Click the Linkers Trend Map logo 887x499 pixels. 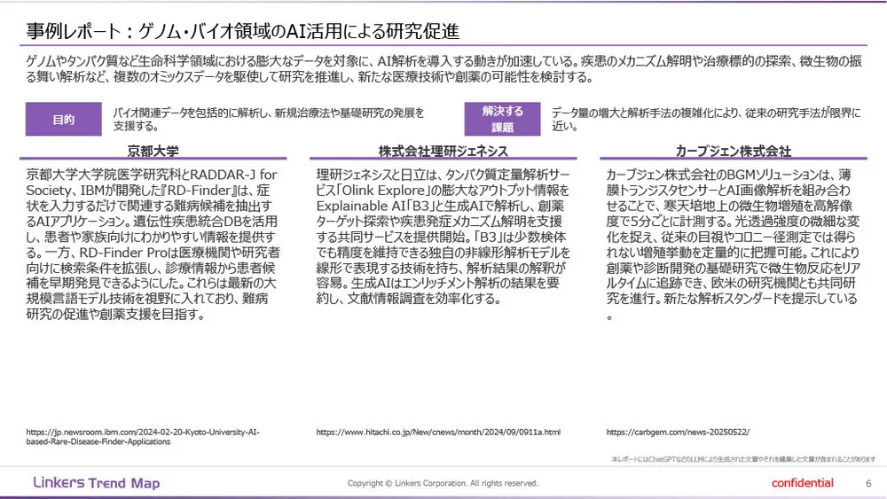[96, 483]
